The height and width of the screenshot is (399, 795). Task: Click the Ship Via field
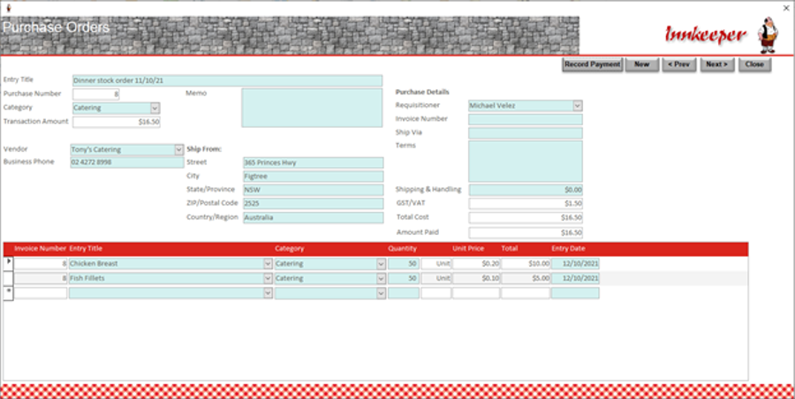tap(526, 132)
